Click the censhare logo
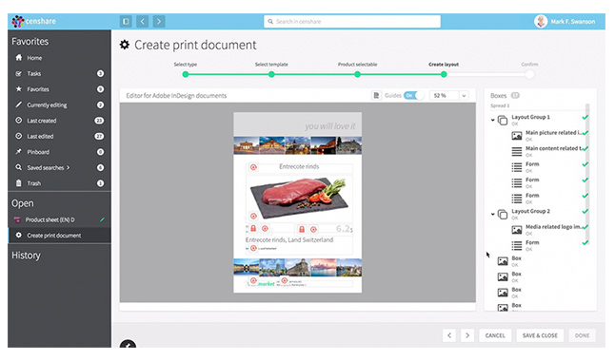This screenshot has height=361, width=615. click(x=33, y=21)
